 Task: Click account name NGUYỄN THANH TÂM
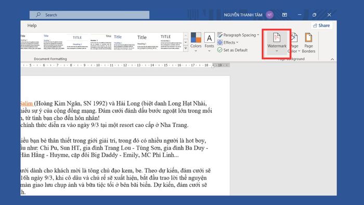click(x=243, y=15)
